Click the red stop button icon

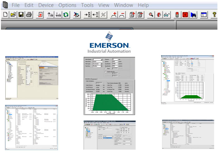point(185,15)
